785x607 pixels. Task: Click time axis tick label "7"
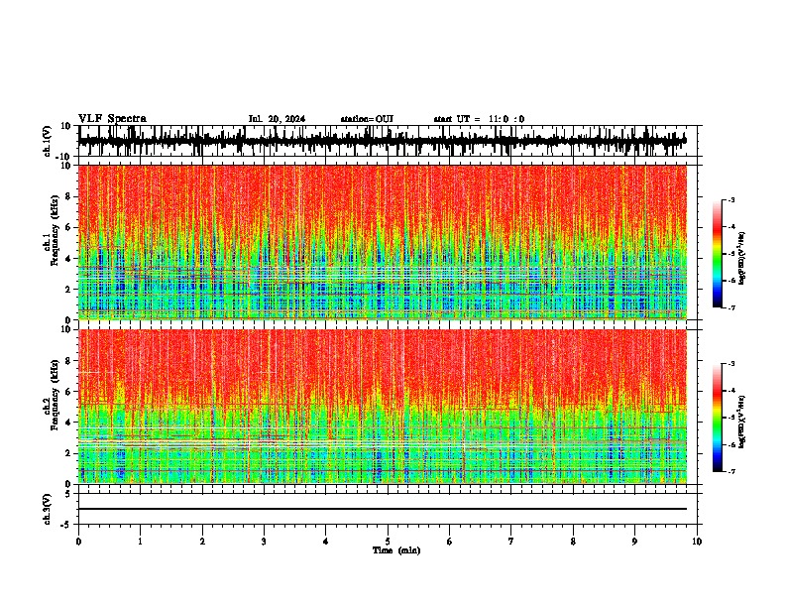pyautogui.click(x=511, y=542)
